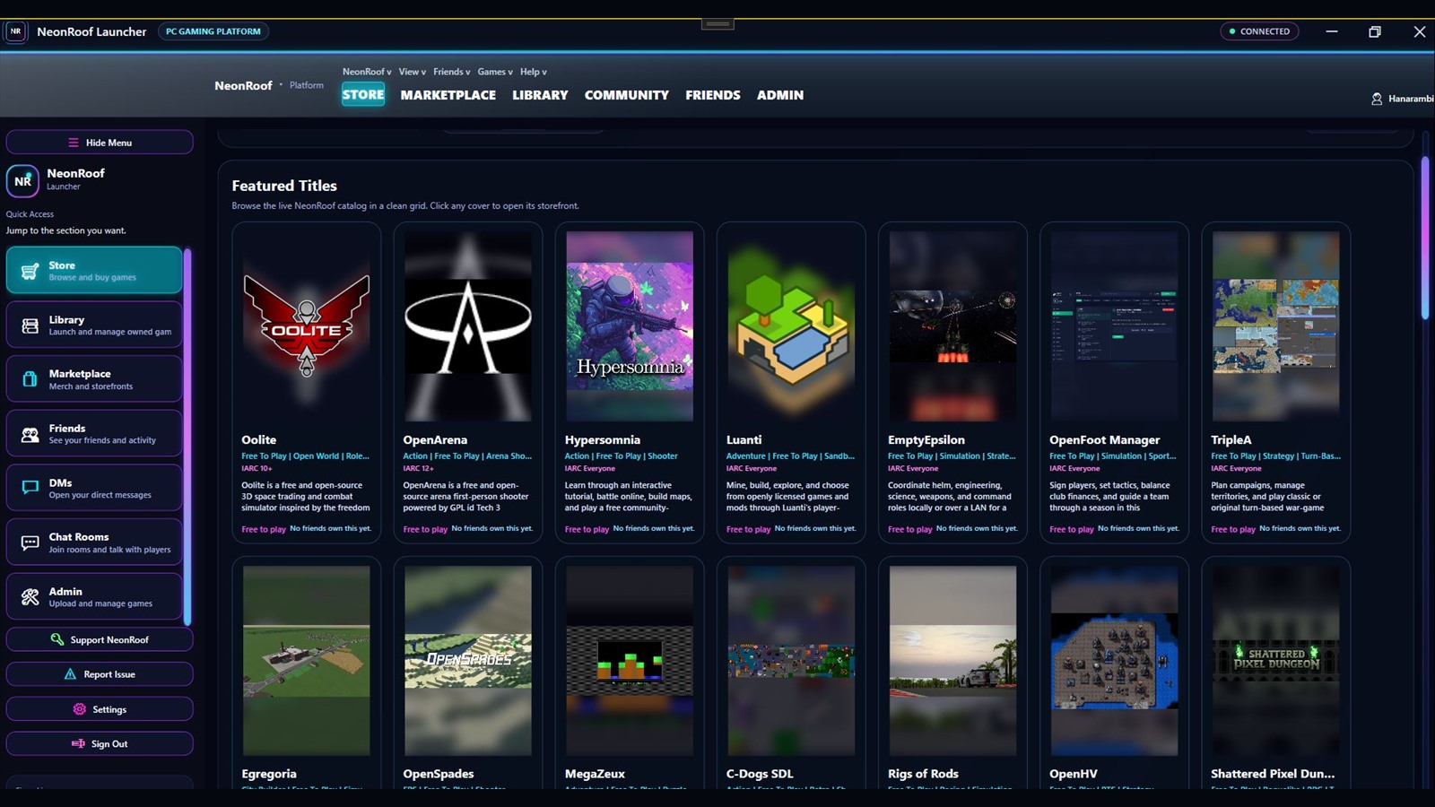The height and width of the screenshot is (807, 1435).
Task: Open the Games dropdown menu
Action: (495, 72)
